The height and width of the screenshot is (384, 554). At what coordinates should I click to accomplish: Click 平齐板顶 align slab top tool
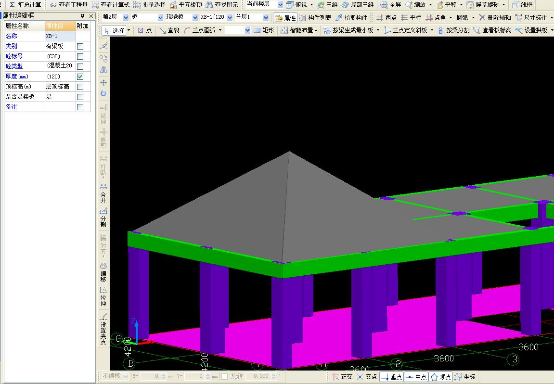click(186, 5)
